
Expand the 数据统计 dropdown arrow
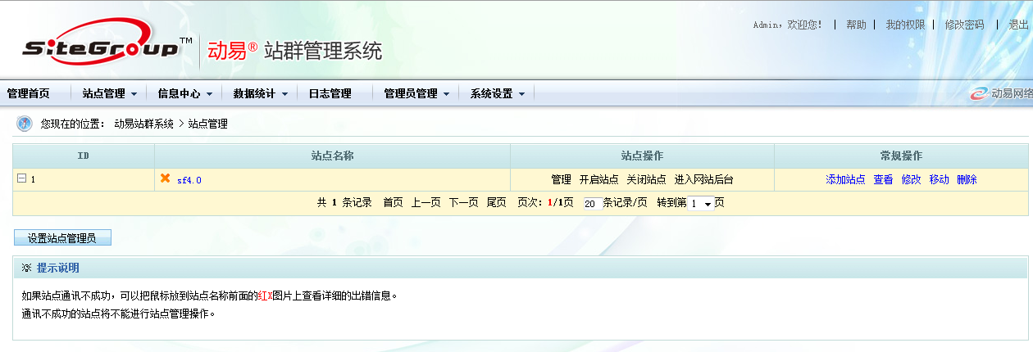(284, 94)
